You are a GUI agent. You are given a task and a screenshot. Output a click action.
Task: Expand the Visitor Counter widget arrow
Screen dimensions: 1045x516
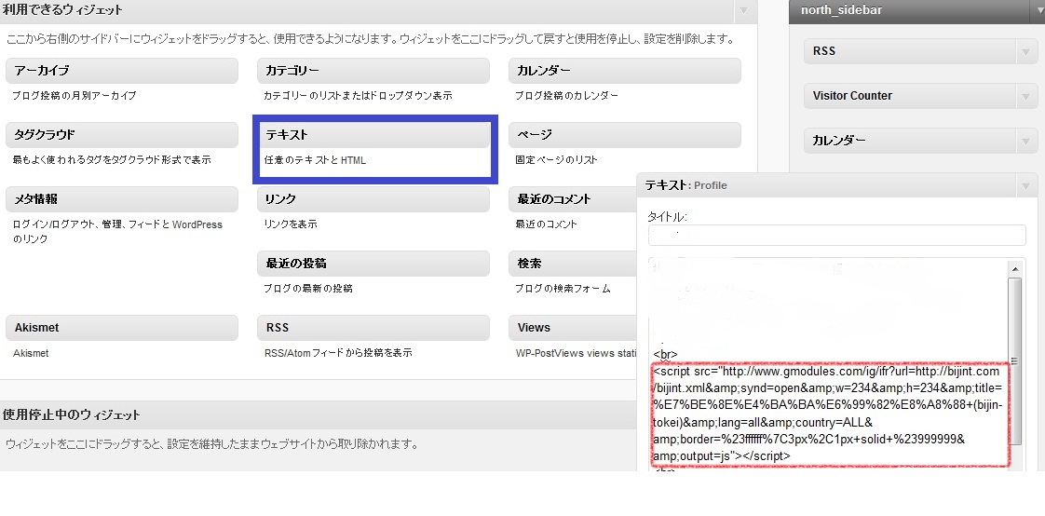click(x=1025, y=96)
